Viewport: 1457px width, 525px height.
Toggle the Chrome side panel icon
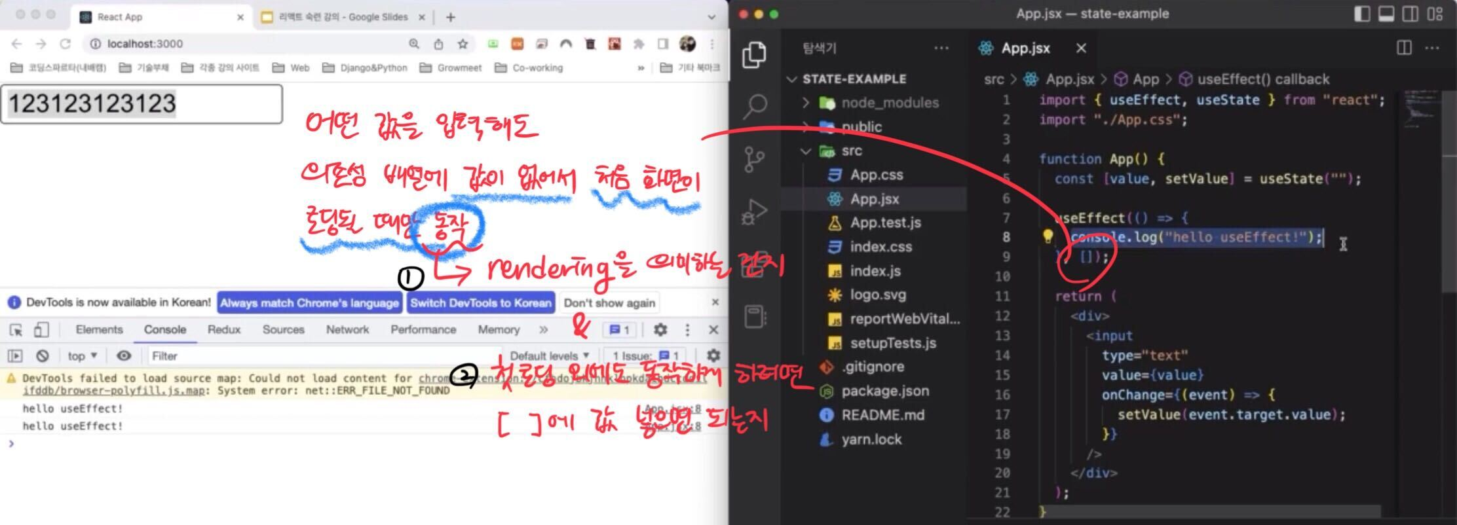tap(663, 44)
